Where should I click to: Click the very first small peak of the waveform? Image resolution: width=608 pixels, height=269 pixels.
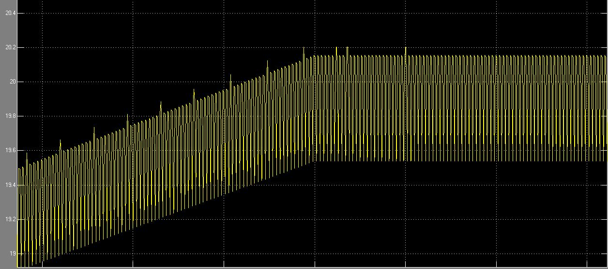[19, 169]
